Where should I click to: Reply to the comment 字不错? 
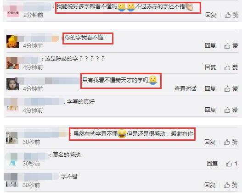coord(210,185)
